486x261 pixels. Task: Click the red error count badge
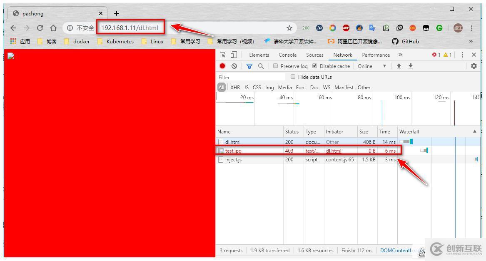(x=436, y=55)
